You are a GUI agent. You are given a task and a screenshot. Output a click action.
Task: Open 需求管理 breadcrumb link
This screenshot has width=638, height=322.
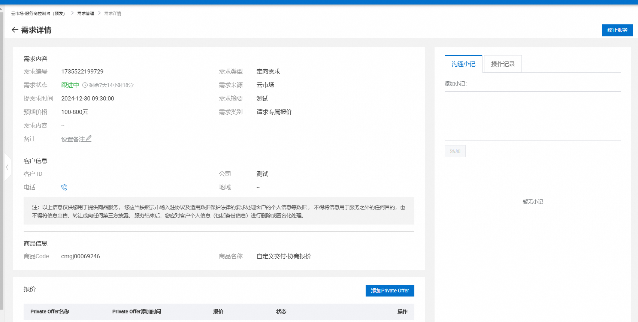point(86,13)
